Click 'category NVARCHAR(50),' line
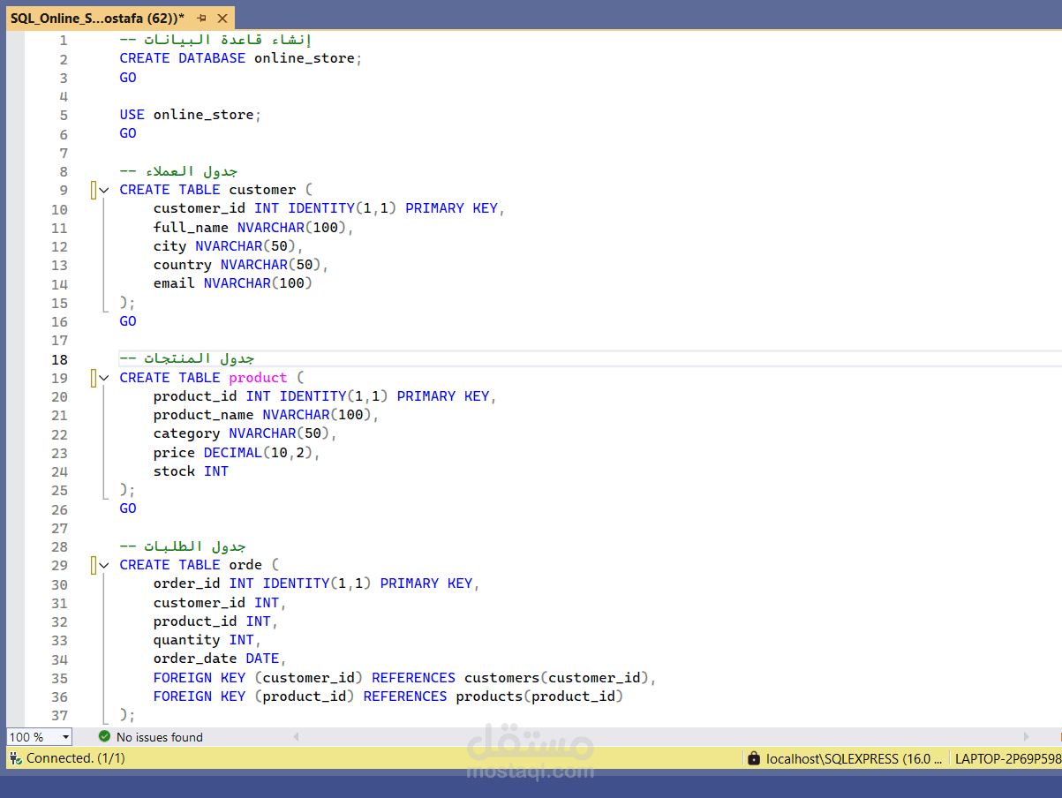The image size is (1062, 798). 245,433
